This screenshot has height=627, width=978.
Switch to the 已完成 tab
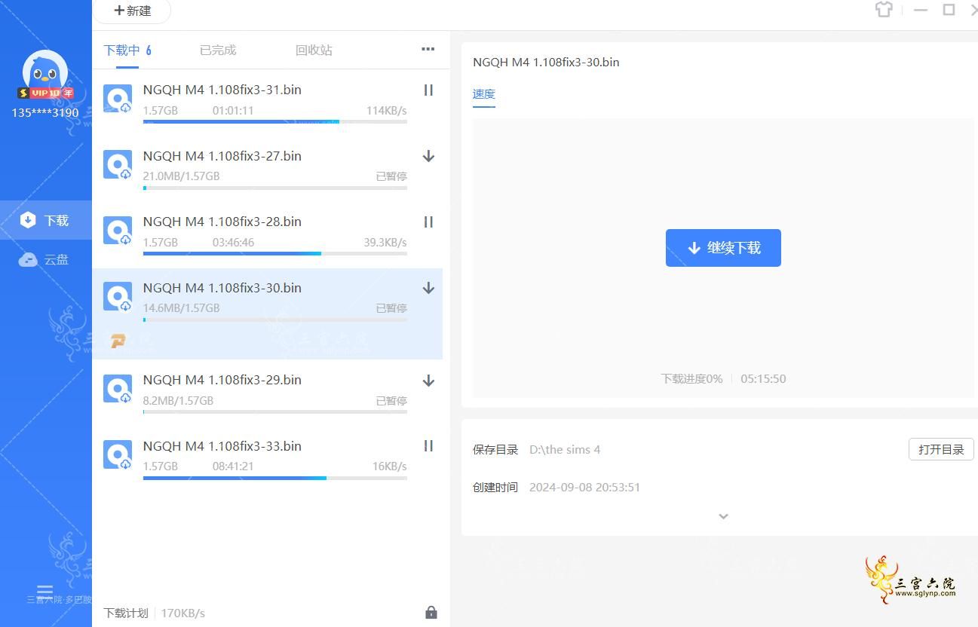click(x=218, y=50)
